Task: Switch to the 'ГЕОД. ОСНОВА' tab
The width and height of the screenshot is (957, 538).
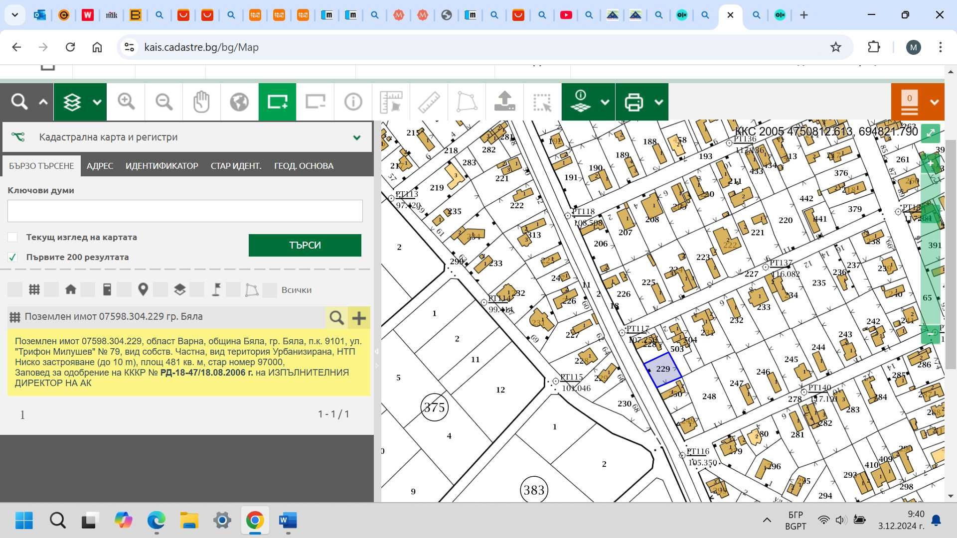Action: tap(304, 166)
